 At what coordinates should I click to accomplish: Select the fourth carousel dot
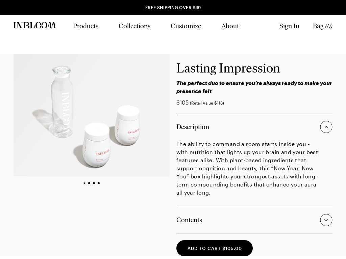click(99, 183)
